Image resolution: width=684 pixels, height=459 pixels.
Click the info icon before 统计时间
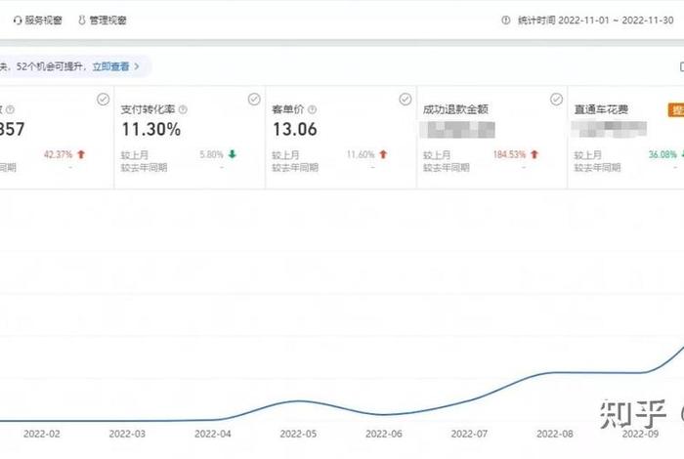click(505, 21)
